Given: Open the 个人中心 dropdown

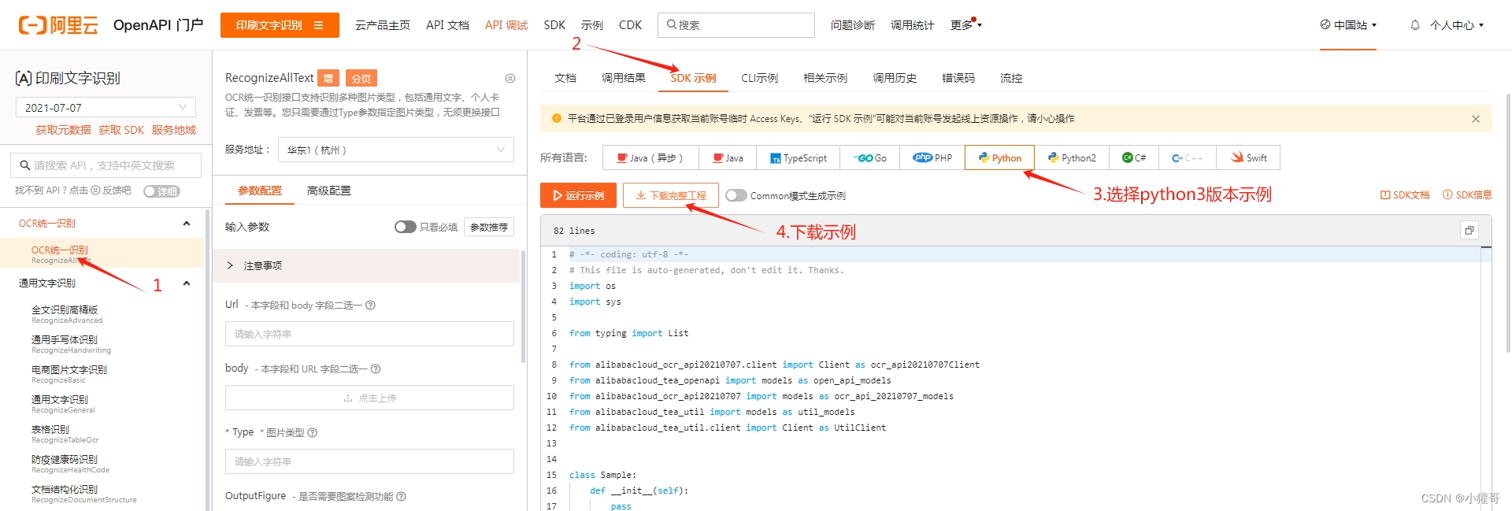Looking at the screenshot, I should click(x=1457, y=25).
